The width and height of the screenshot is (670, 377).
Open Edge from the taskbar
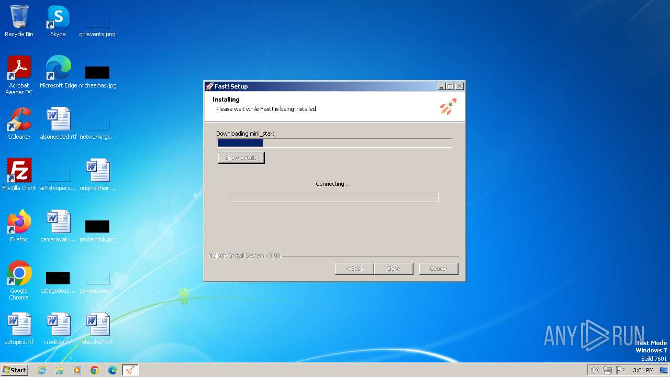point(113,370)
